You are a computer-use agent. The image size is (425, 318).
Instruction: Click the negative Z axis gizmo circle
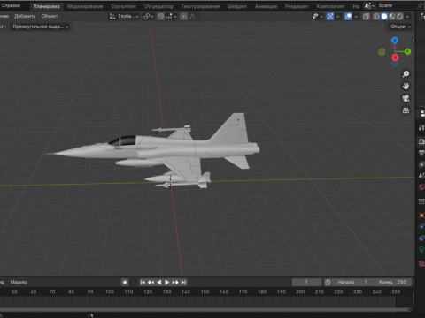coord(395,64)
